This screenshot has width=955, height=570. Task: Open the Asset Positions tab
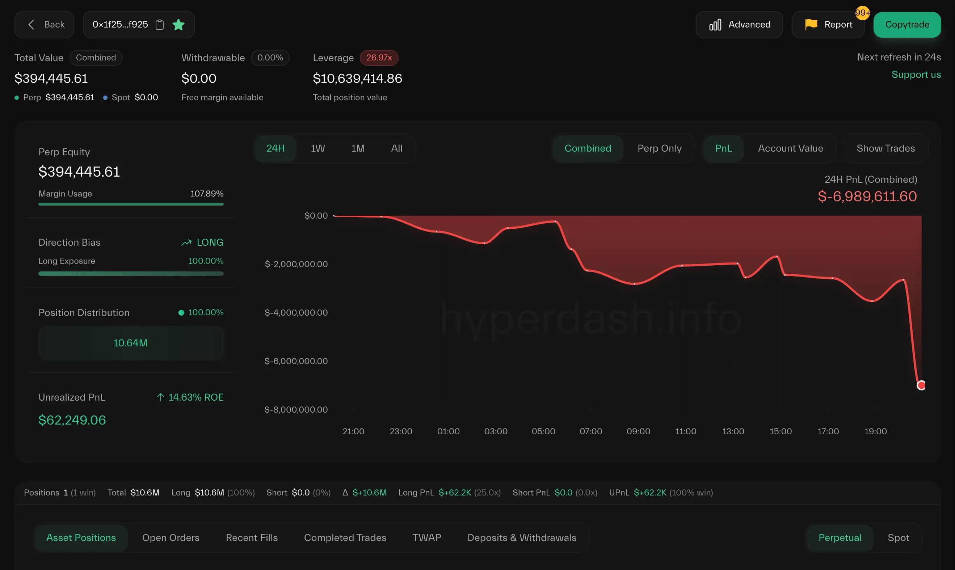tap(81, 538)
